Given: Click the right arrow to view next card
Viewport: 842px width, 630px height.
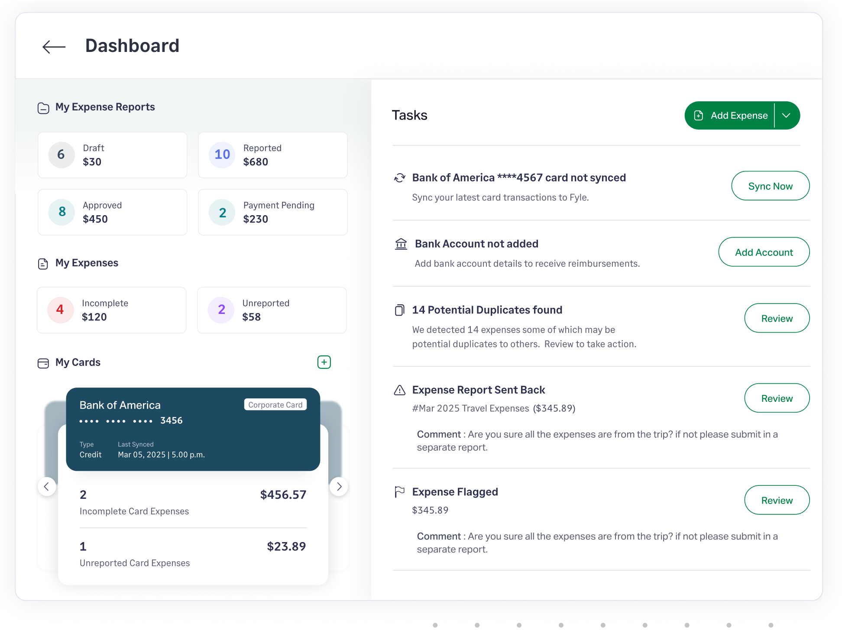Looking at the screenshot, I should tap(339, 487).
